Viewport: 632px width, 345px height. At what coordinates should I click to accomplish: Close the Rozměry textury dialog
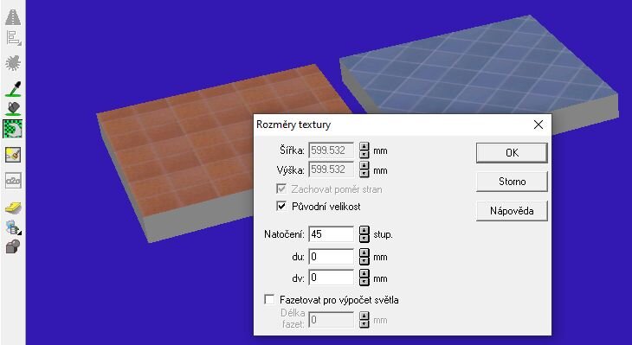[x=538, y=125]
